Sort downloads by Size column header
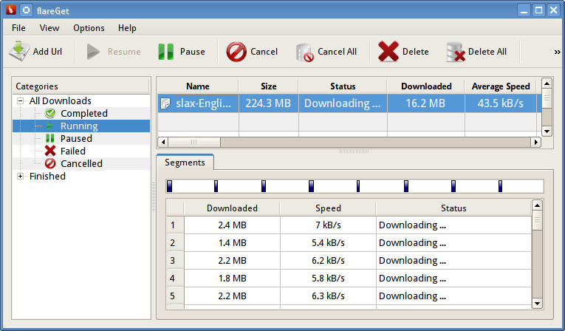 269,86
